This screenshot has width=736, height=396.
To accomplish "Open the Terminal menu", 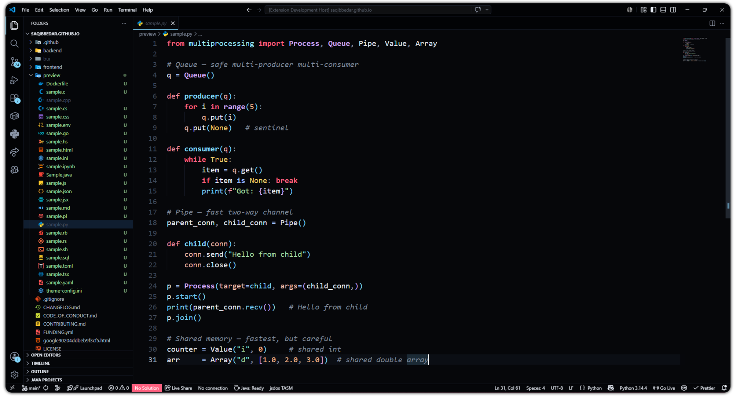I will (x=127, y=10).
